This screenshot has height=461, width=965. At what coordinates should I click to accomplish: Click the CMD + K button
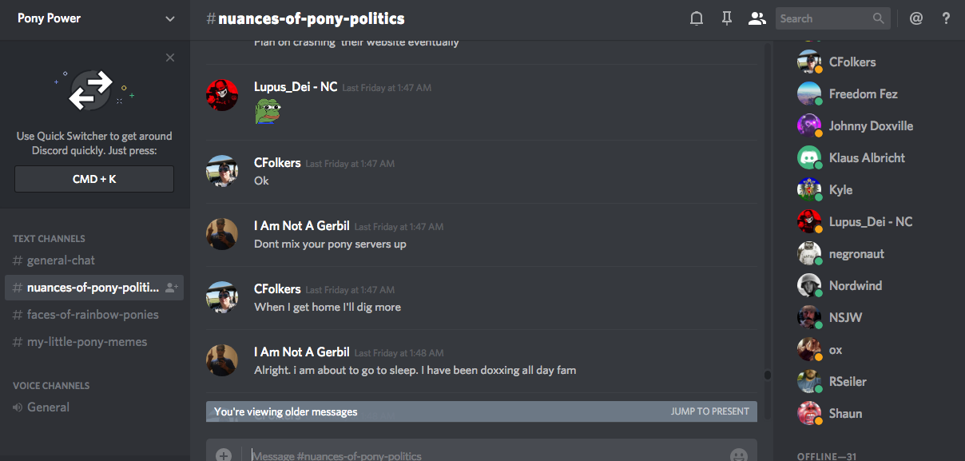tap(94, 179)
